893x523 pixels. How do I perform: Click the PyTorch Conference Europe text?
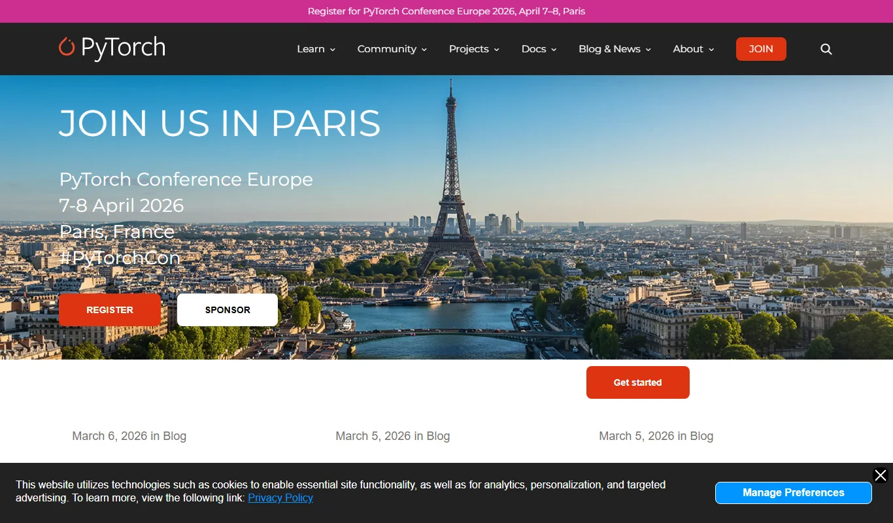pos(186,179)
